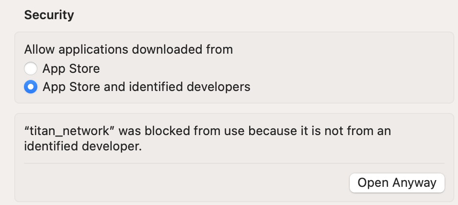Select the App Store radio button
458x205 pixels.
tap(31, 68)
